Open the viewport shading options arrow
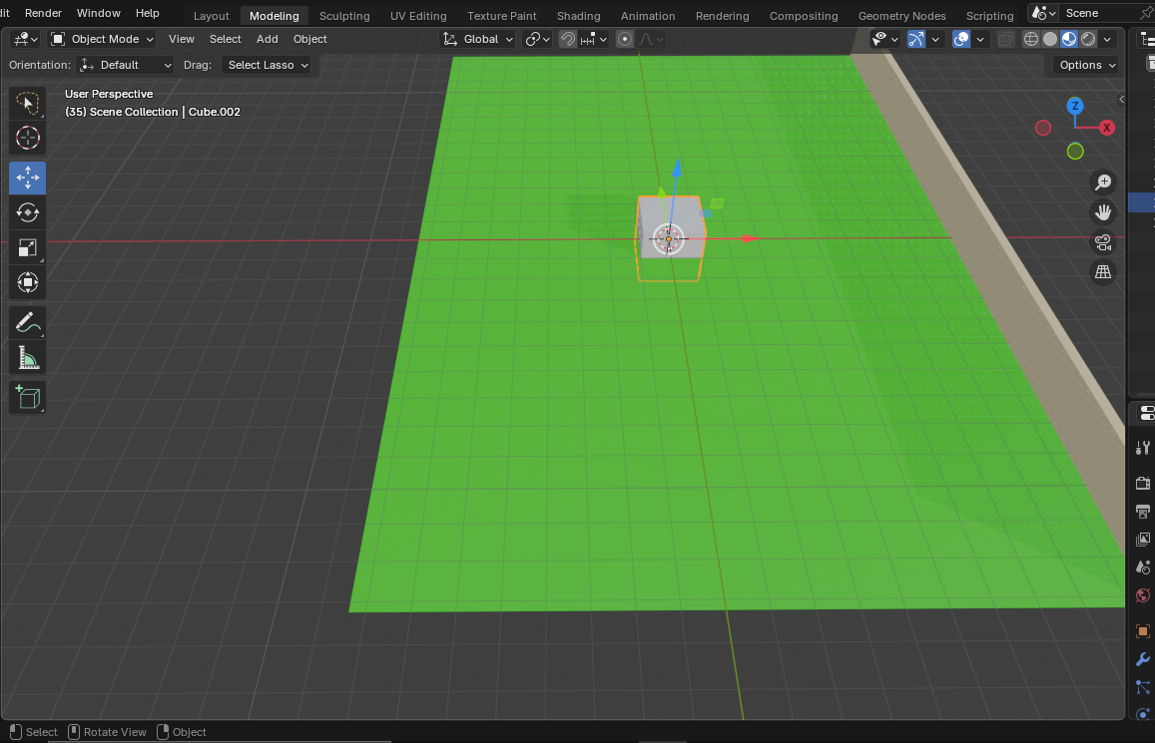1155x743 pixels. (1107, 39)
